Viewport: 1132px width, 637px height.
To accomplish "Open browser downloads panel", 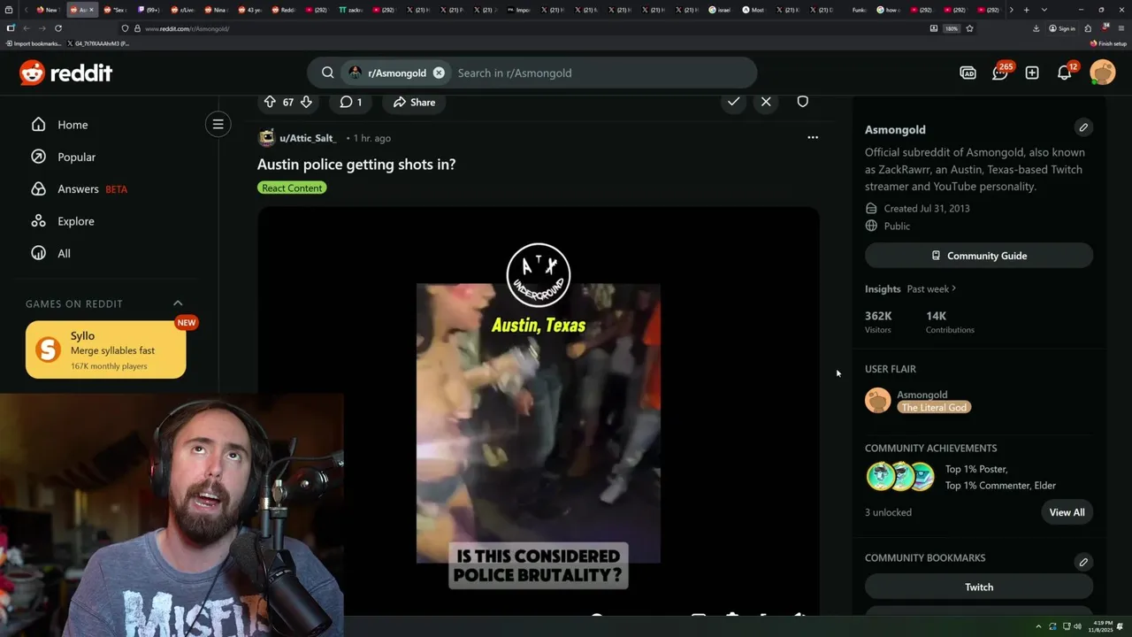I will [1036, 28].
